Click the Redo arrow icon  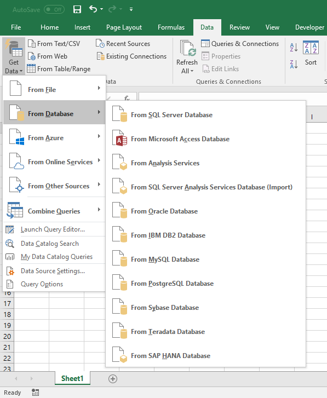coord(112,9)
